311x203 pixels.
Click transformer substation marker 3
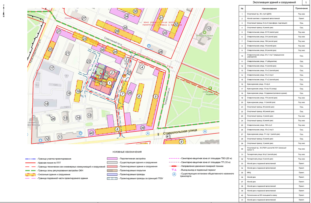126,59
